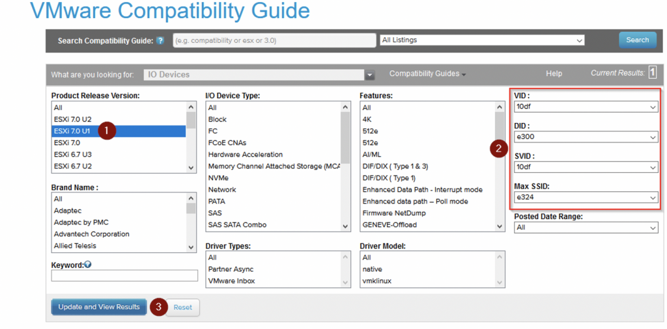The image size is (667, 329).
Task: Select Memory Channel Attached Storage device type
Action: pos(273,166)
